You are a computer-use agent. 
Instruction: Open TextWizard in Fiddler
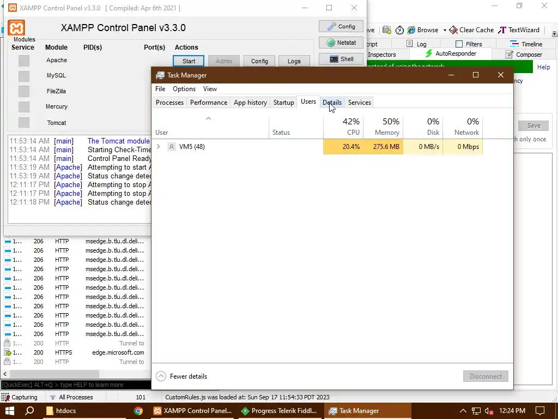pyautogui.click(x=519, y=30)
